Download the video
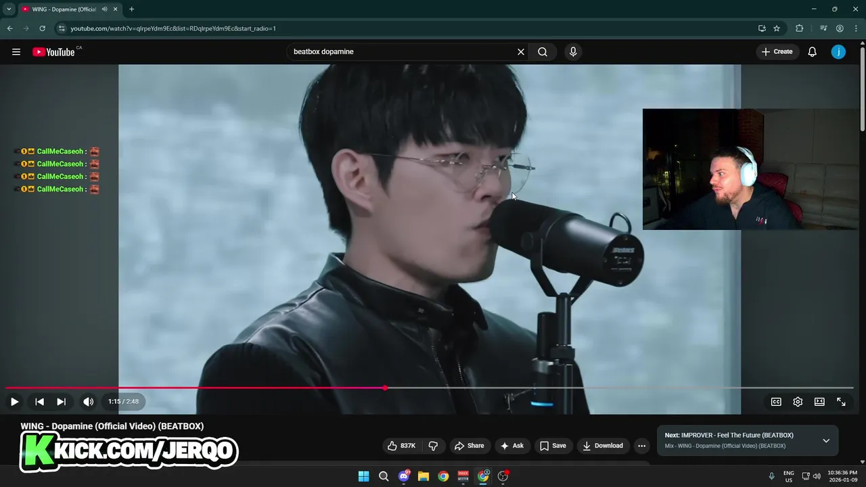 (603, 446)
